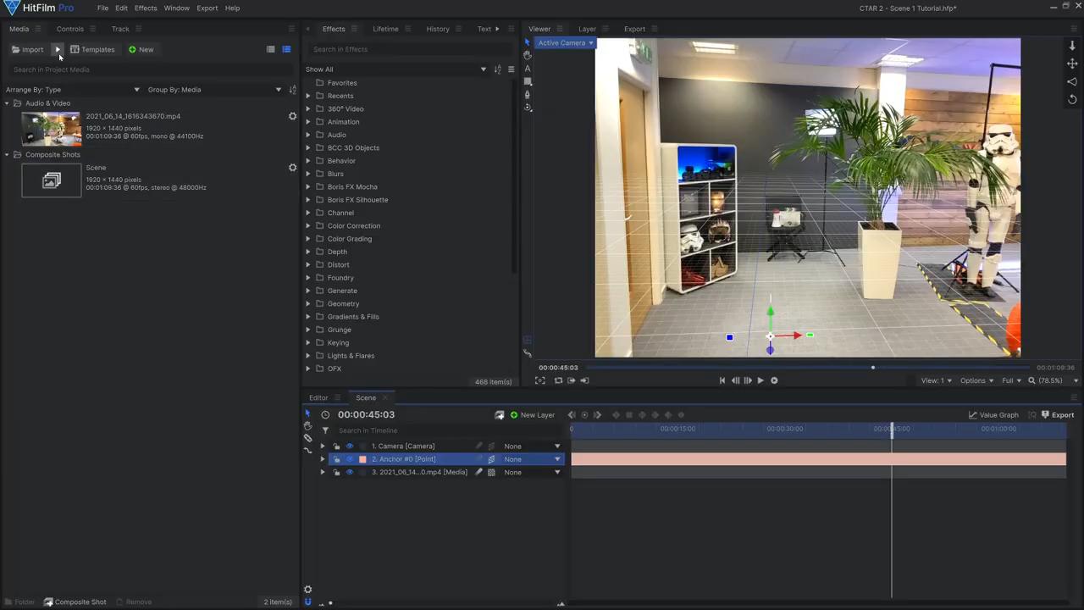Open the Active Camera view dropdown
The image size is (1084, 610).
[565, 42]
